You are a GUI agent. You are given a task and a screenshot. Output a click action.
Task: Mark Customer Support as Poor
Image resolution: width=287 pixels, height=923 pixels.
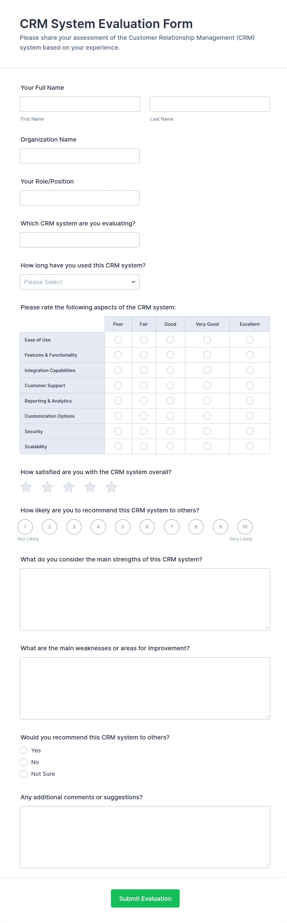[x=118, y=385]
